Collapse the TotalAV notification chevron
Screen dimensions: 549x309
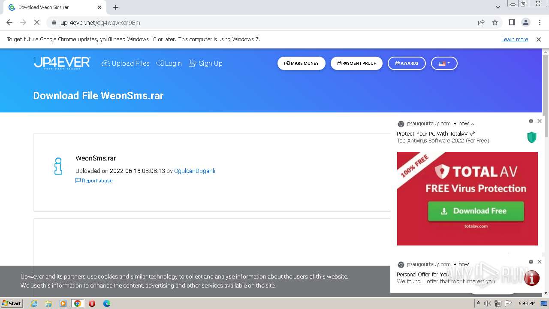[x=473, y=124]
